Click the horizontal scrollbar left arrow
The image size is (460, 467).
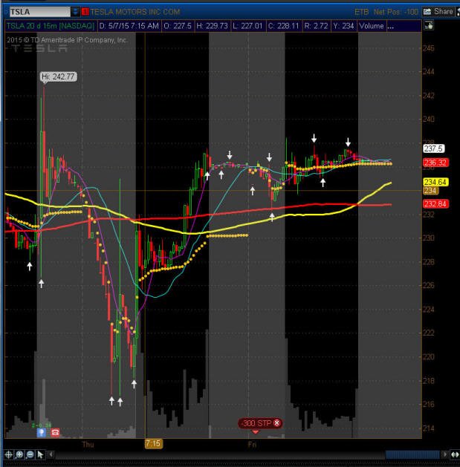coord(51,454)
